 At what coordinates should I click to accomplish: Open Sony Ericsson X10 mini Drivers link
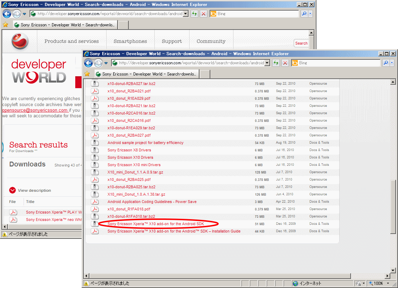click(134, 165)
